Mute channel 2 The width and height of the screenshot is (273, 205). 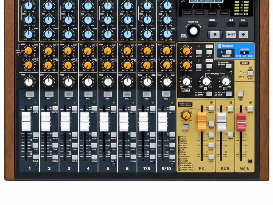[x=55, y=109]
